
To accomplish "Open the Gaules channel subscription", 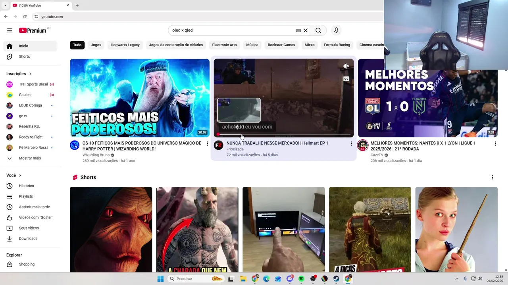I will [30, 95].
